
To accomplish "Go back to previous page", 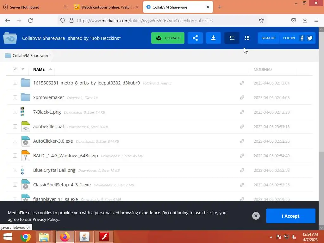I will (8, 21).
